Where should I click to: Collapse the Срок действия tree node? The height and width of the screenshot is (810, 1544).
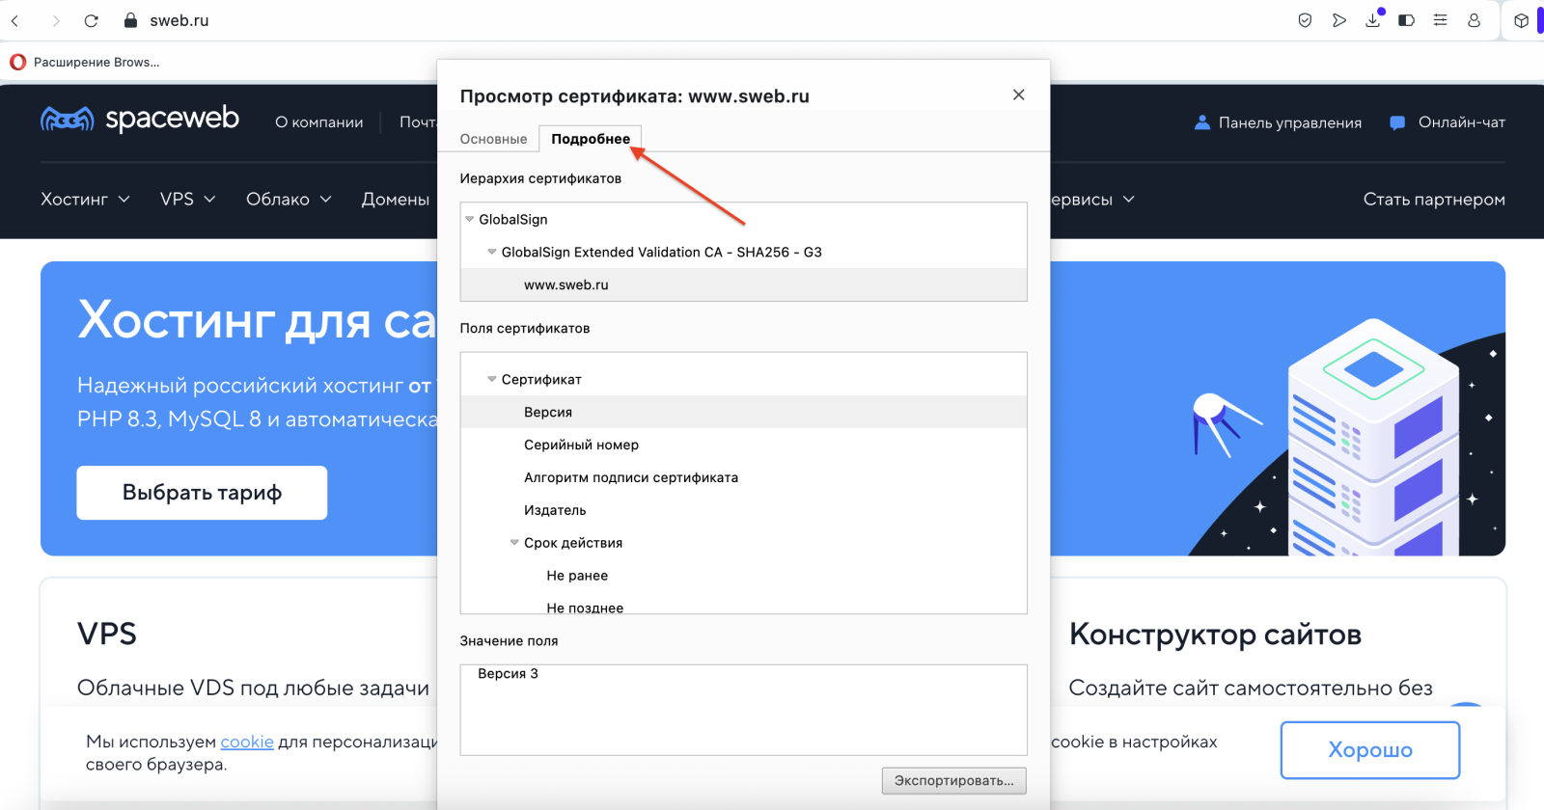pyautogui.click(x=514, y=543)
